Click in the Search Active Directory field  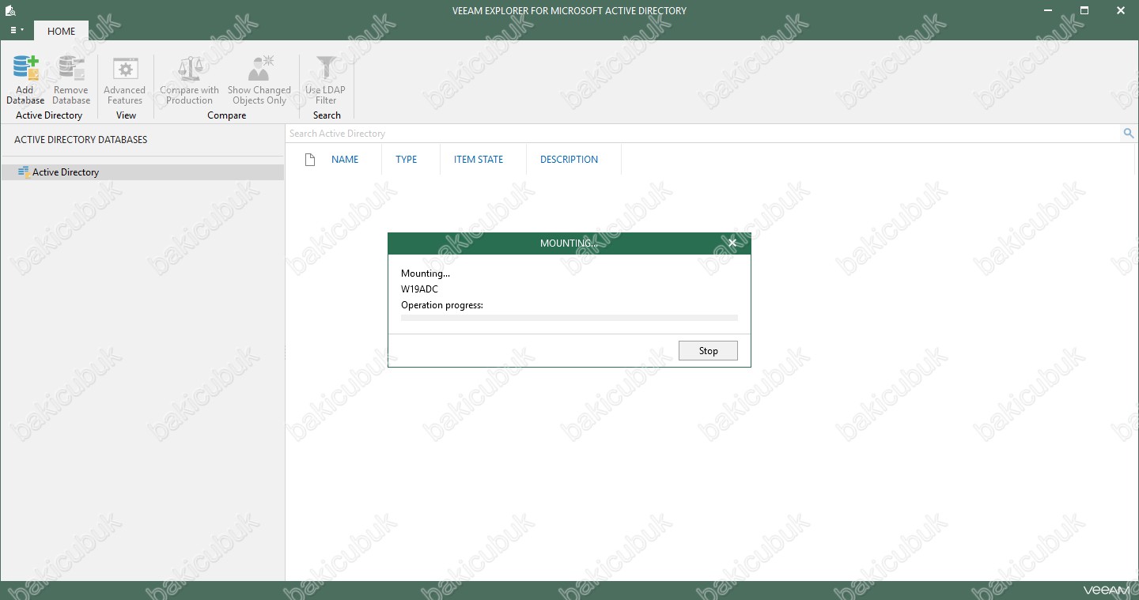(704, 134)
